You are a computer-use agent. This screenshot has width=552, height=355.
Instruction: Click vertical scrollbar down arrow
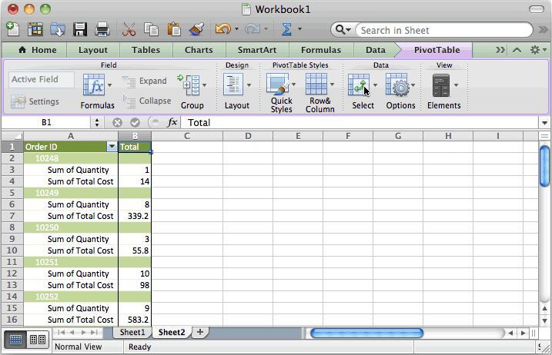pos(544,320)
